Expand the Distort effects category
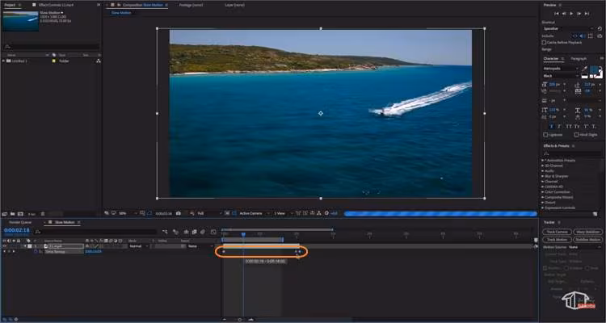This screenshot has width=606, height=323. pyautogui.click(x=543, y=203)
